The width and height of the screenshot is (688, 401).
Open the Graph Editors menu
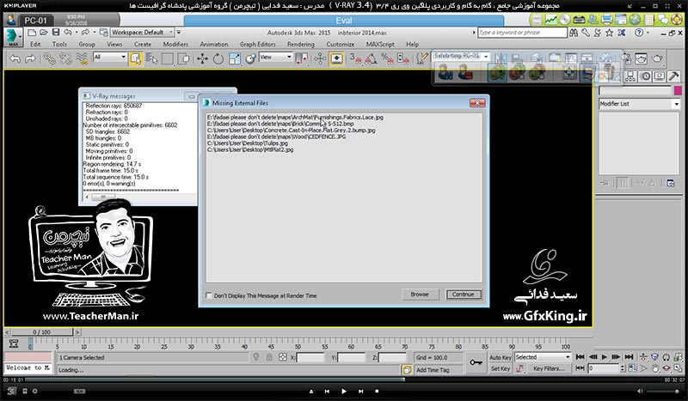pyautogui.click(x=257, y=45)
